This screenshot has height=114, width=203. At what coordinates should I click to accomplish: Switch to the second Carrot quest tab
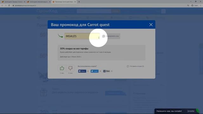[x=38, y=2]
